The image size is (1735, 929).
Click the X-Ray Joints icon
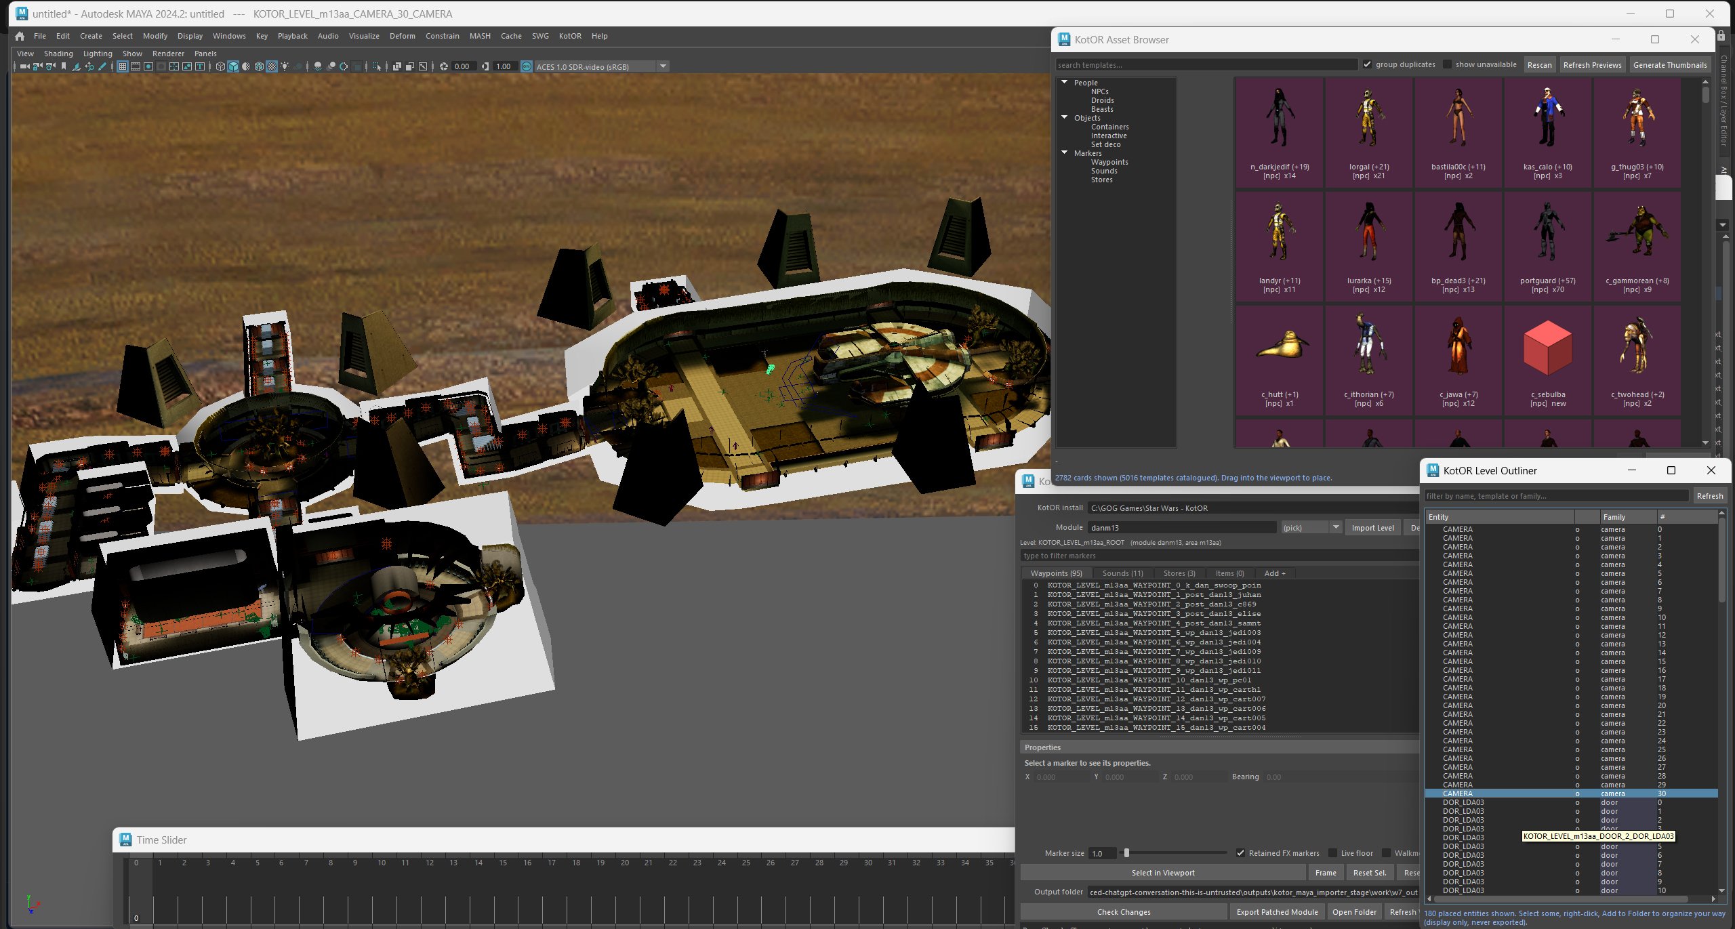coord(423,66)
